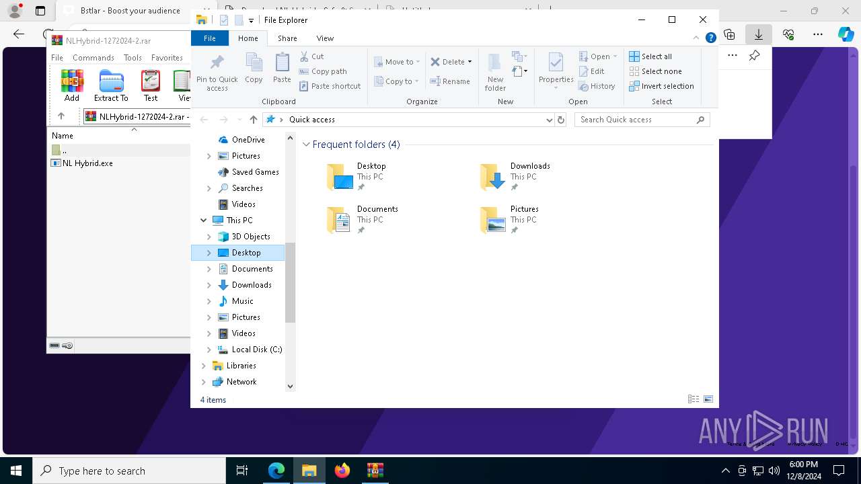Screen dimensions: 861x484
Task: Click Search Quick access field
Action: pyautogui.click(x=642, y=120)
